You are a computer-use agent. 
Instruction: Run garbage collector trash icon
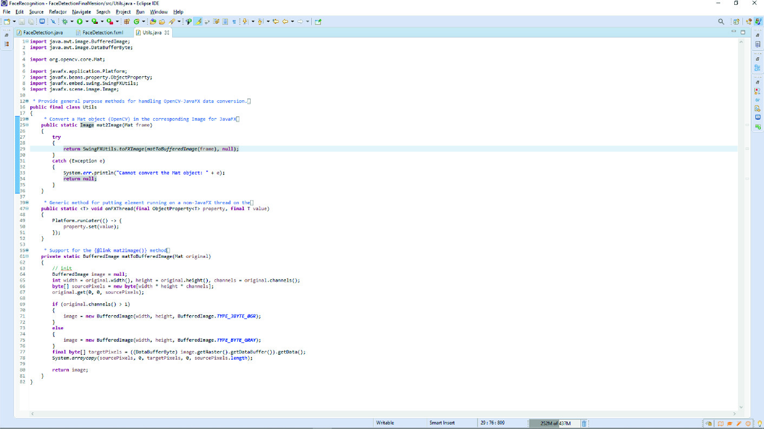(x=584, y=423)
